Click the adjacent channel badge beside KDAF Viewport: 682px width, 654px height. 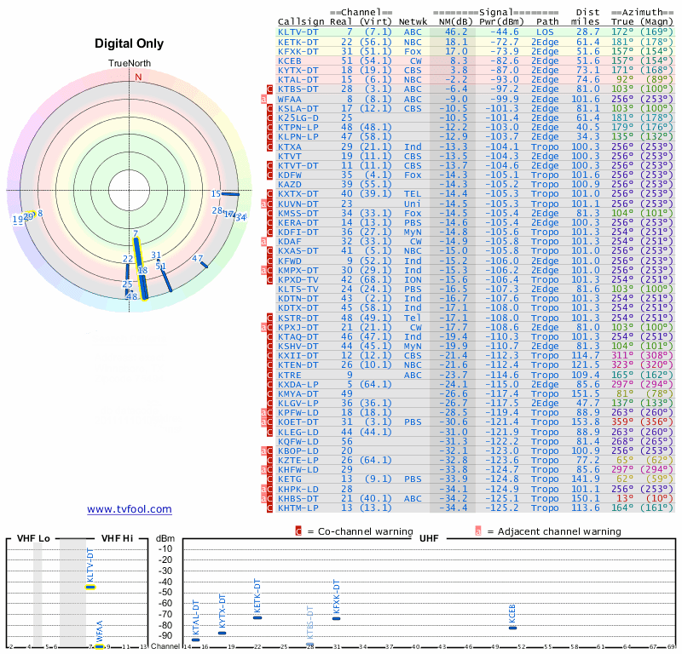point(263,242)
